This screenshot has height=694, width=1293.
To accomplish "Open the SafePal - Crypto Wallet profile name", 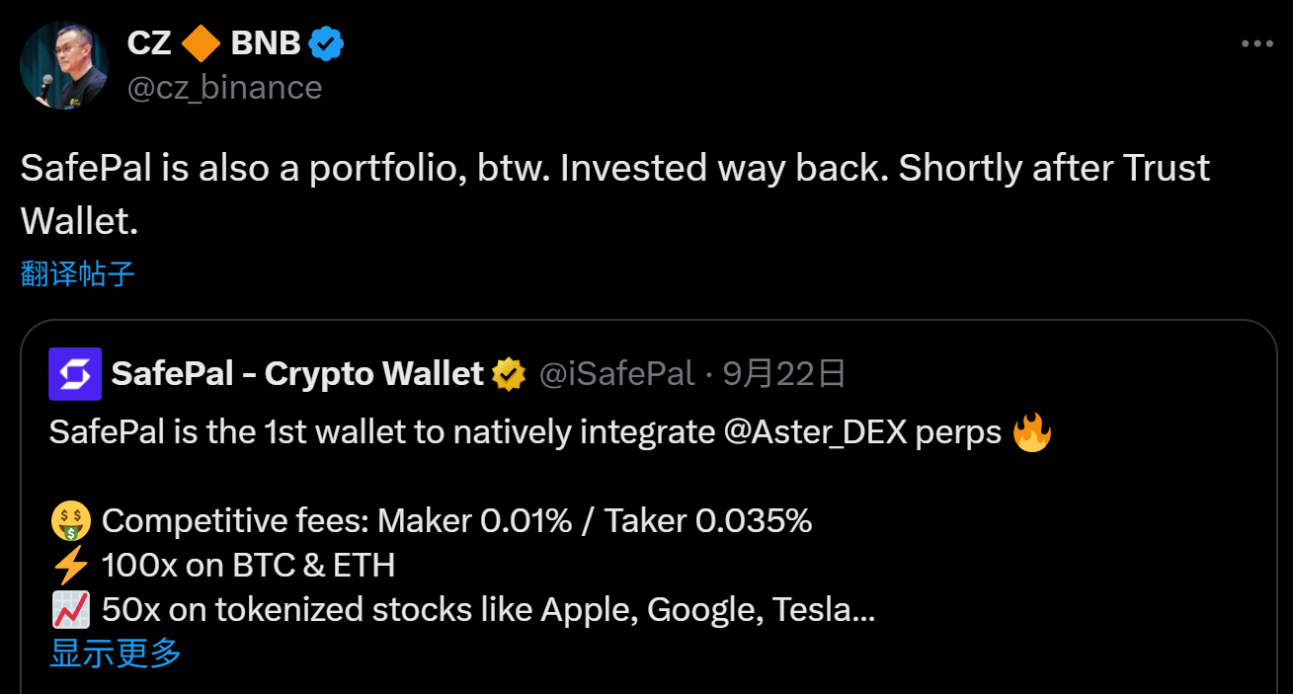I will (297, 374).
